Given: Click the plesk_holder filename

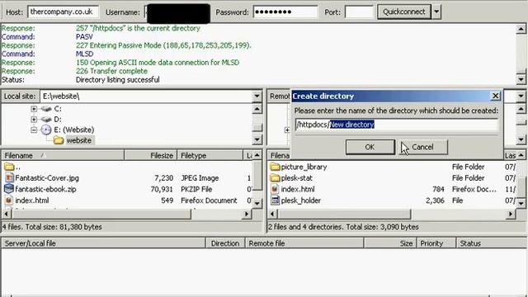Looking at the screenshot, I should 301,200.
